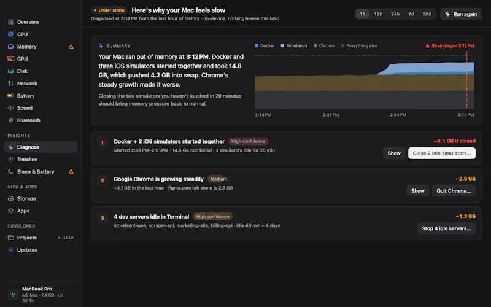491x307 pixels.
Task: Click the Docker legend color swatch
Action: pyautogui.click(x=257, y=45)
